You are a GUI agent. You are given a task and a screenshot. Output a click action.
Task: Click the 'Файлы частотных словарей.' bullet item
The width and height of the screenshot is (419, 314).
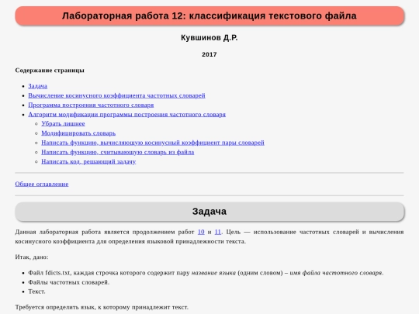point(69,282)
